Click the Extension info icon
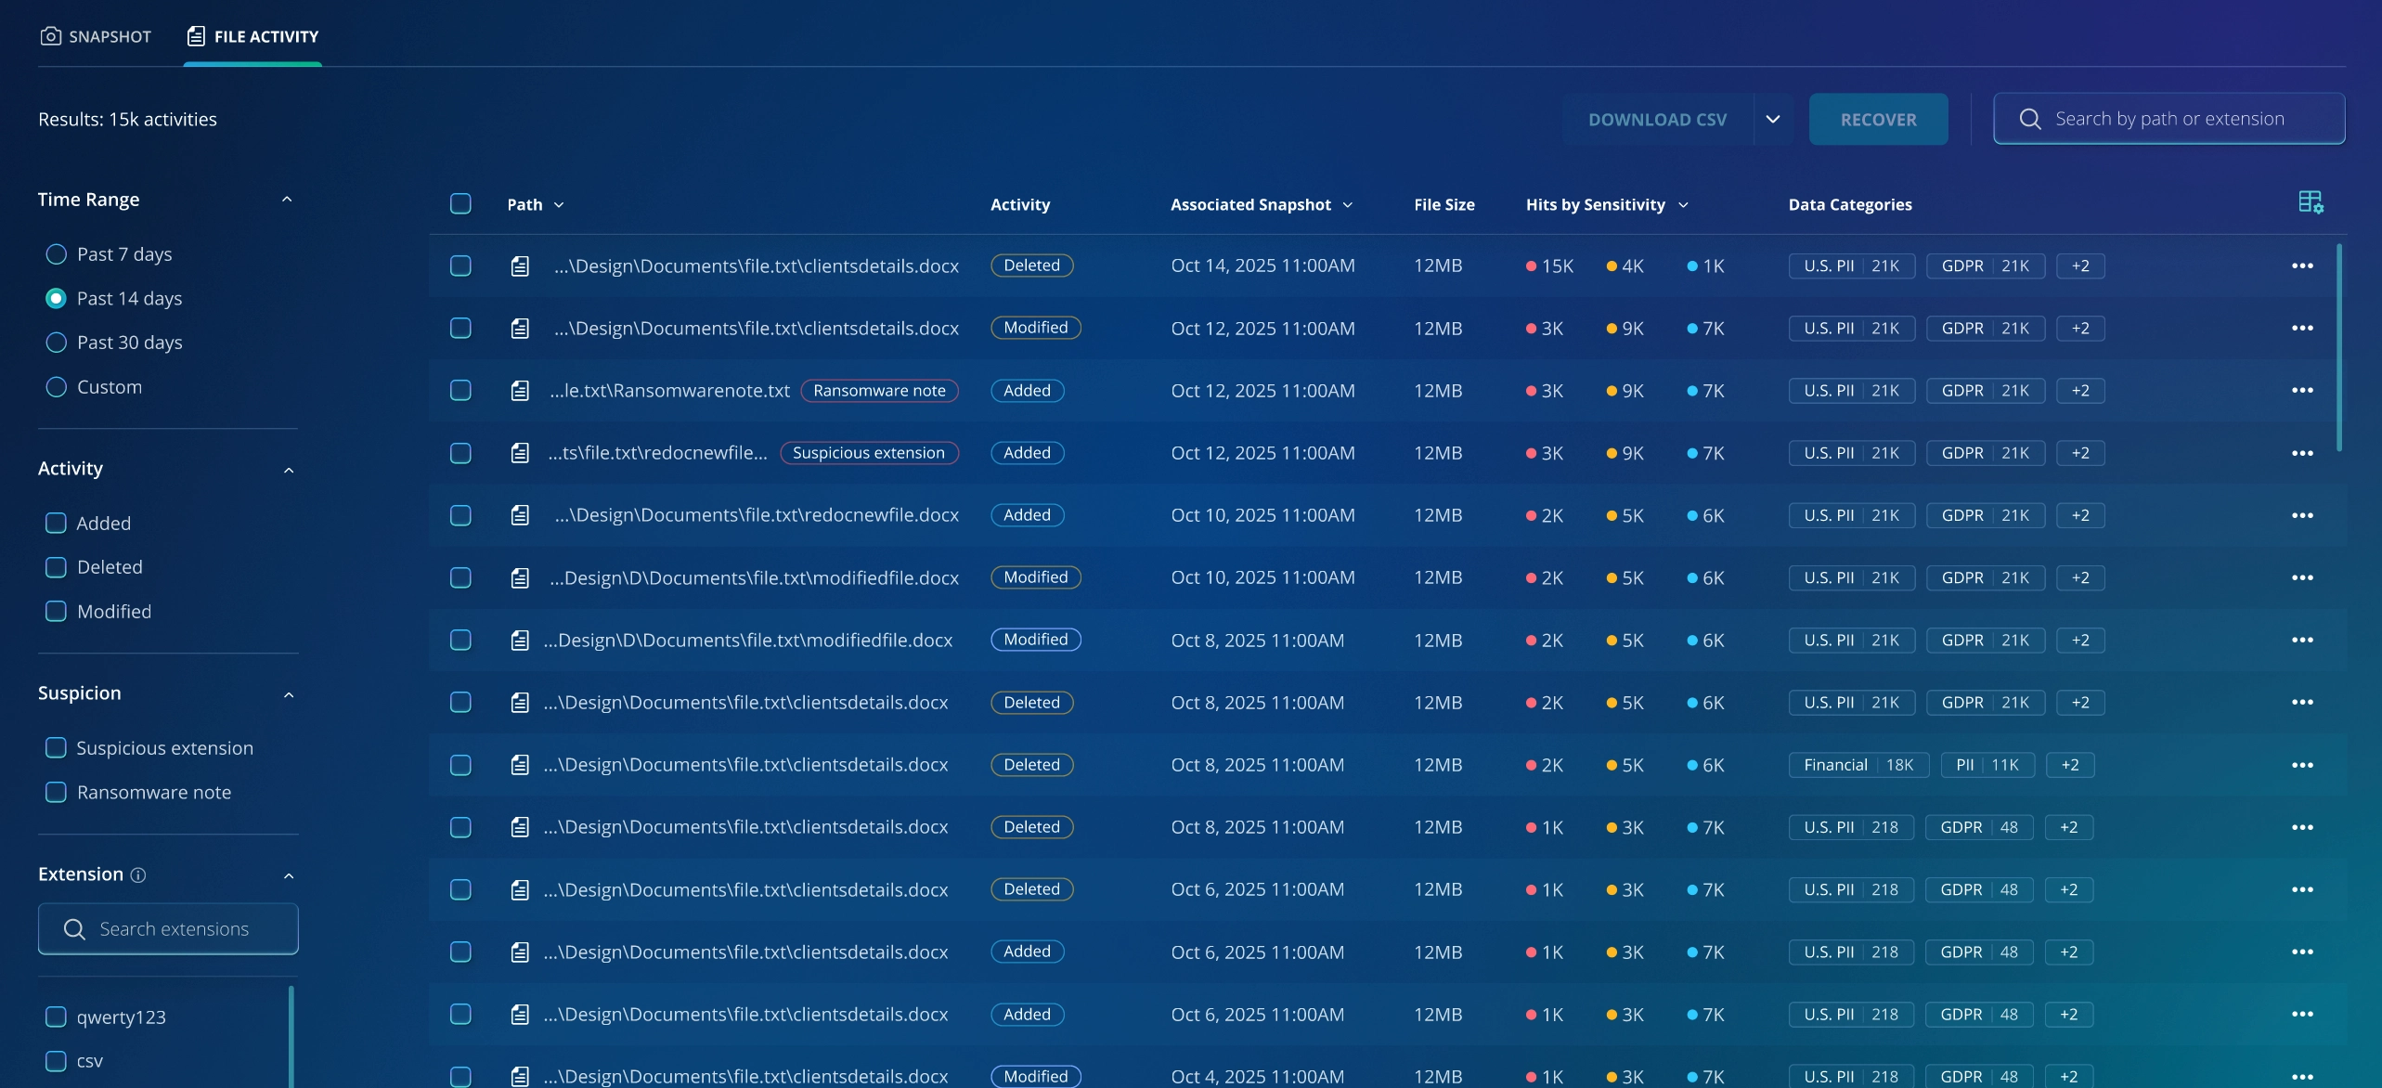This screenshot has height=1088, width=2382. [x=138, y=874]
